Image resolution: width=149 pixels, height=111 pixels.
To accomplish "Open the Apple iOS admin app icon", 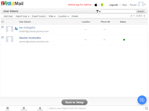I will coord(96,5).
